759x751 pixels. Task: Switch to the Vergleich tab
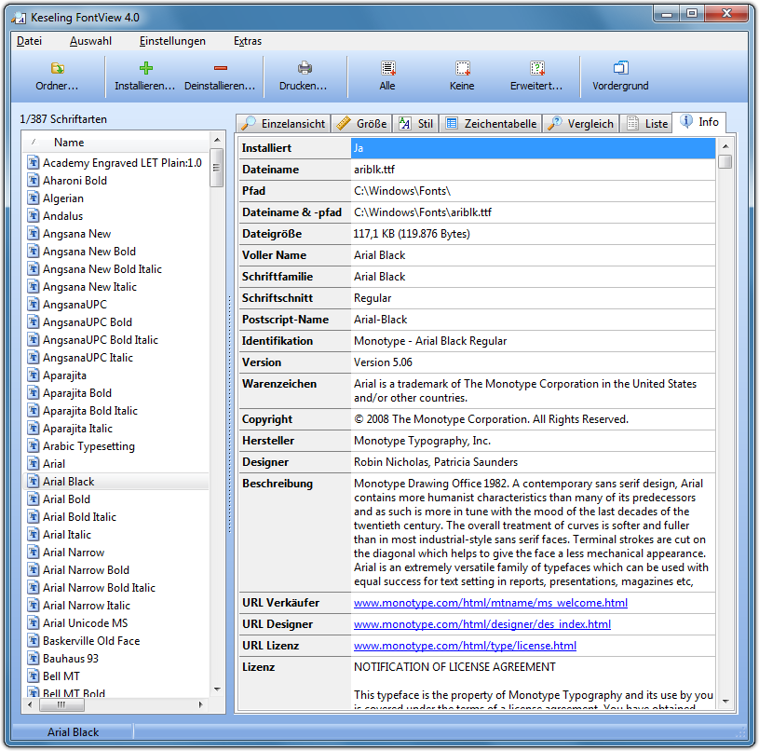click(580, 123)
